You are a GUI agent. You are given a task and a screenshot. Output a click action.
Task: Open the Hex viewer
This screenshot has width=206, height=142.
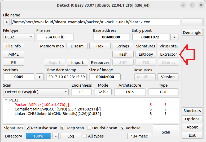tap(100, 46)
